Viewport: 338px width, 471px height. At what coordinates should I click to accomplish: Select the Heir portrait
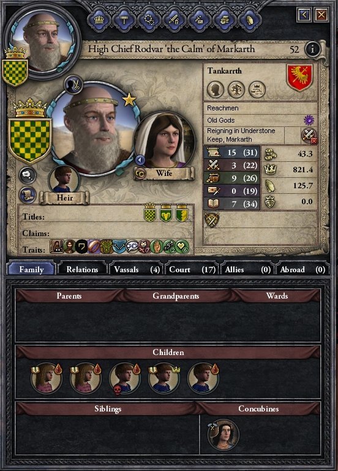(x=64, y=180)
